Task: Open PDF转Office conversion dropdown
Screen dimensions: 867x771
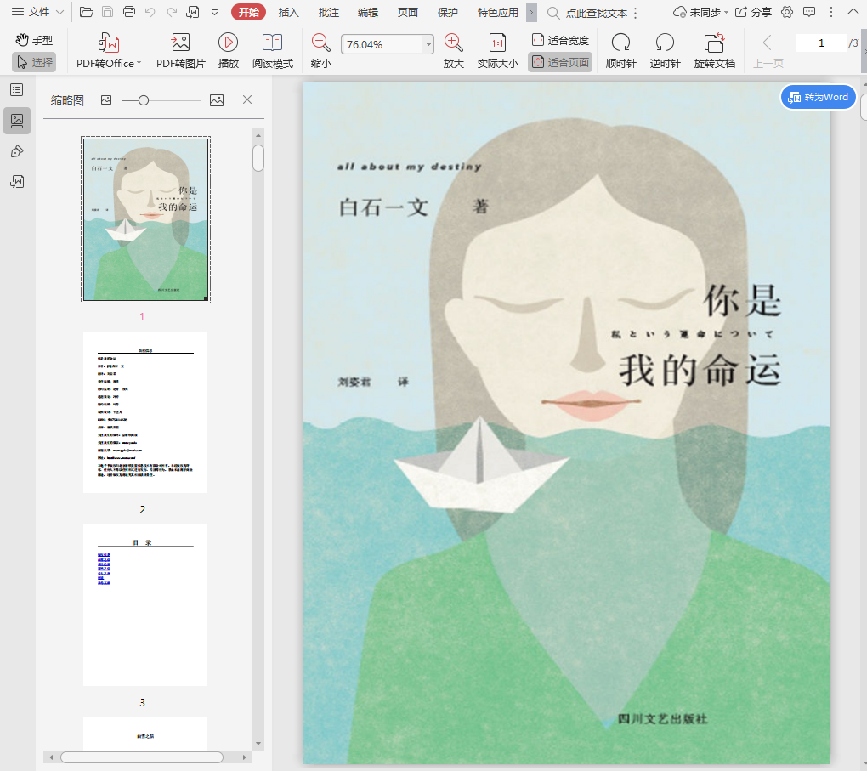Action: (109, 50)
